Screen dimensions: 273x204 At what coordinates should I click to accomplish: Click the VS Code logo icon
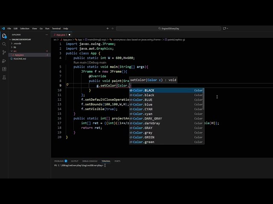3,28
